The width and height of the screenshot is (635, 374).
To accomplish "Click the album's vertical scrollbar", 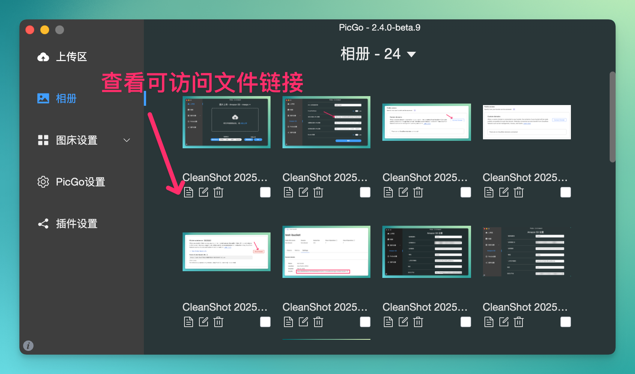I will pyautogui.click(x=612, y=117).
